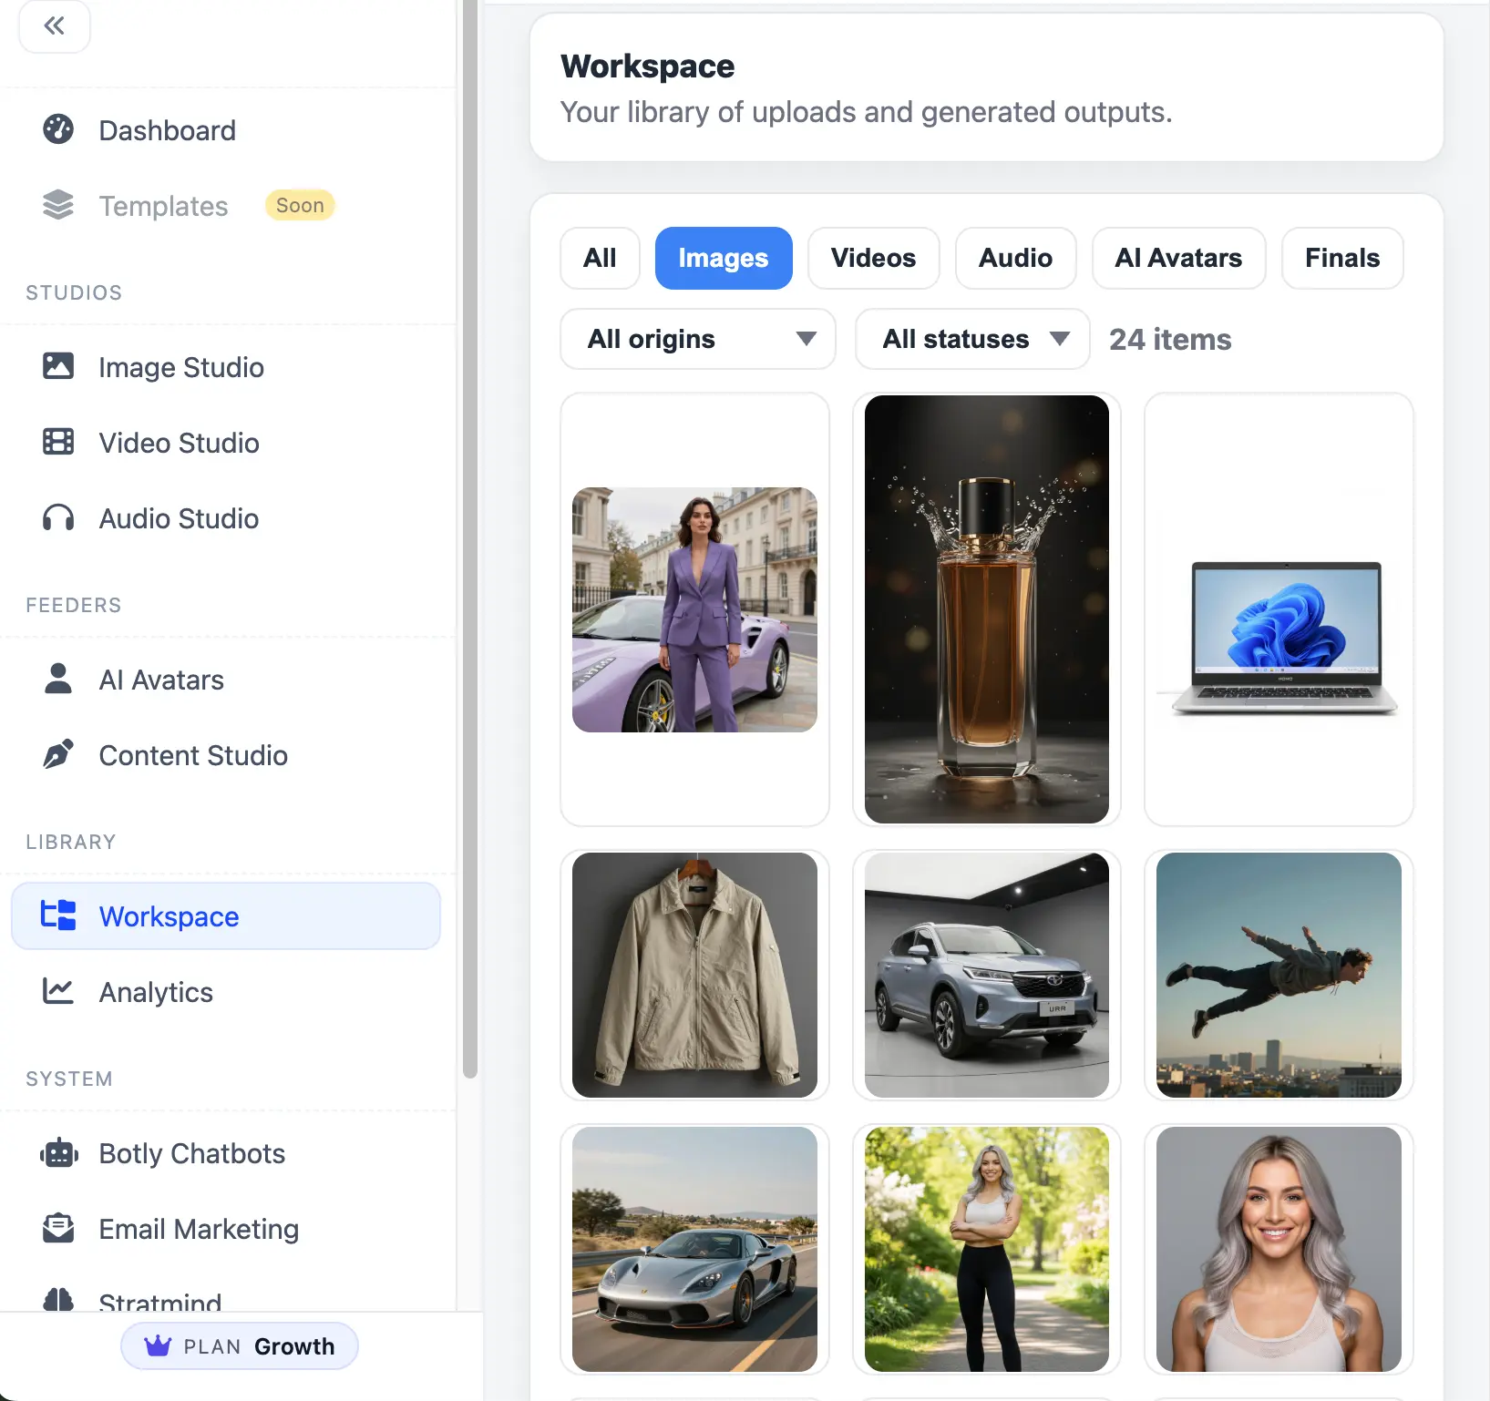Collapse the sidebar with the double-chevron icon
The height and width of the screenshot is (1401, 1490).
55,26
